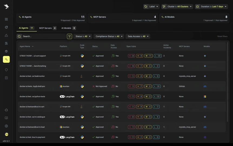Screen dimensions: 233x146
Task: Switch to the AI Models tab
Action: coord(69,28)
